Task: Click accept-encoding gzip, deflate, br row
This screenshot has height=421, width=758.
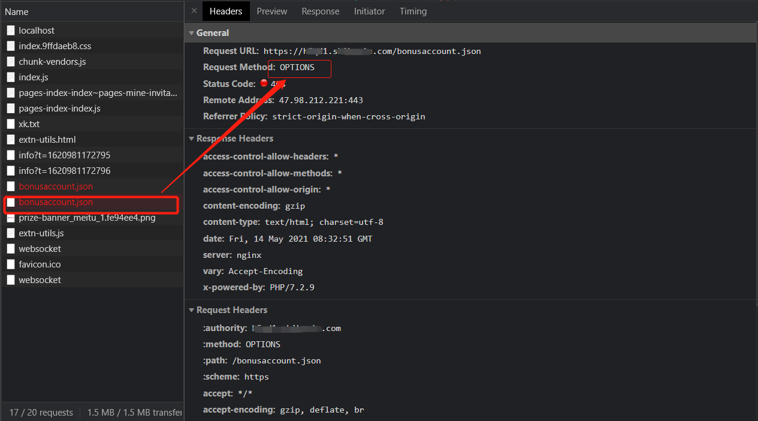Action: pos(283,410)
